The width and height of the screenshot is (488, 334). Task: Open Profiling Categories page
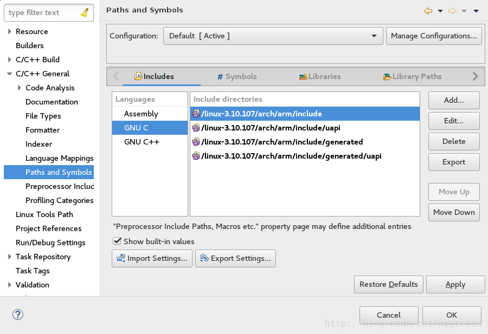(60, 200)
